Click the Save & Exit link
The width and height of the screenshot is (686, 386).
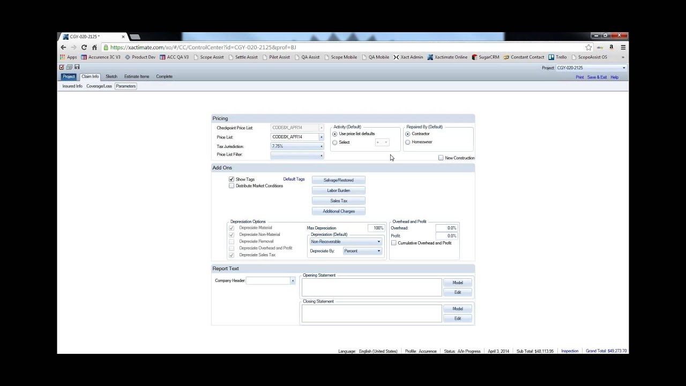[597, 77]
